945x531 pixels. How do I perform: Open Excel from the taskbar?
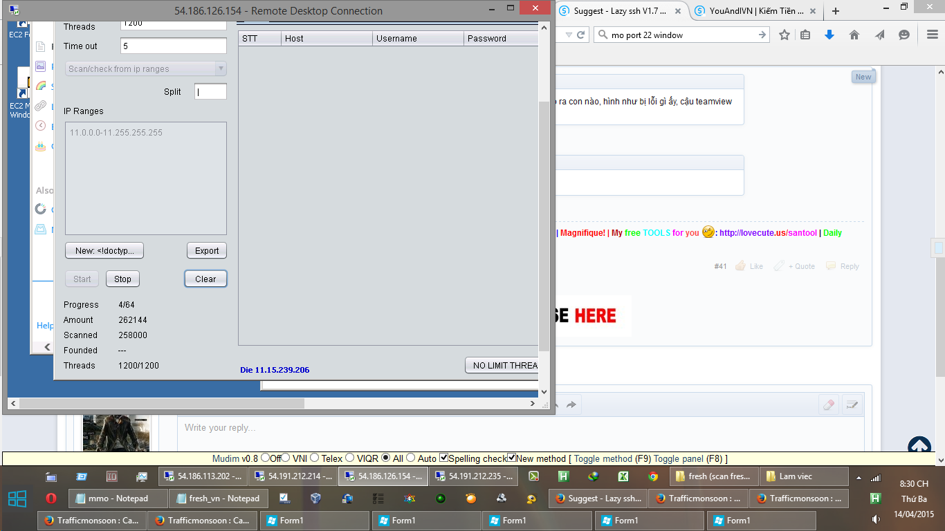click(623, 476)
